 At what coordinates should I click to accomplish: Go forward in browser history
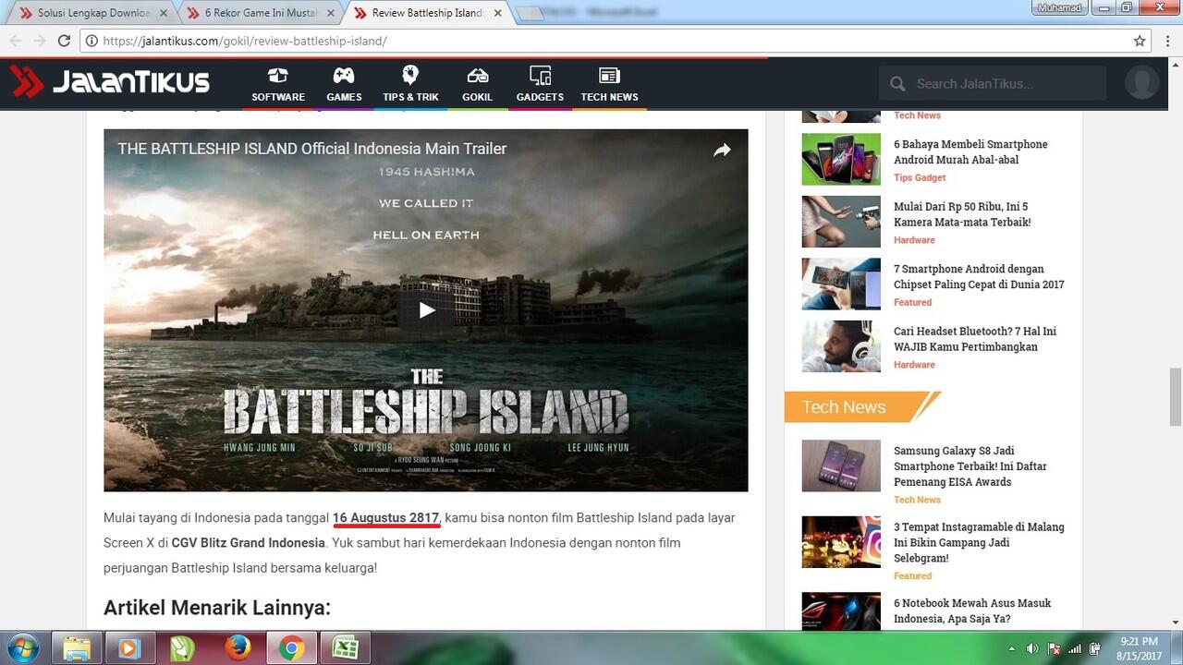[x=39, y=41]
